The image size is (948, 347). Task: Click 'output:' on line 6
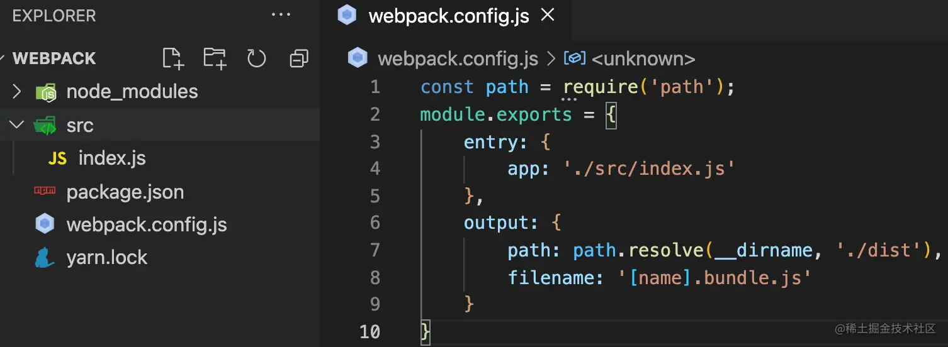(x=501, y=223)
